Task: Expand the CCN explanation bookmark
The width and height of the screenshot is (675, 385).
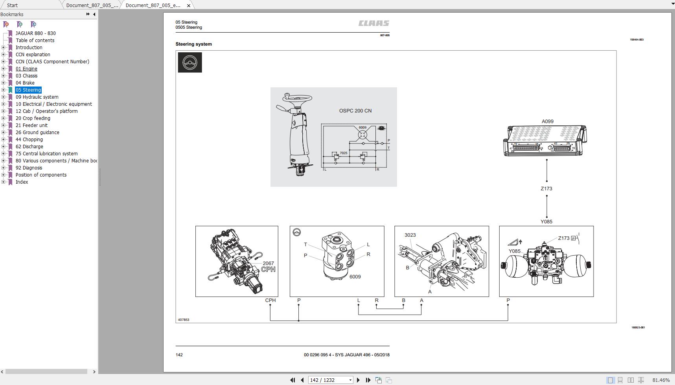Action: click(4, 55)
